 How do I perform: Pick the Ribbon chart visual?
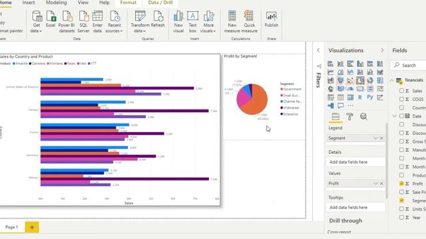(380, 72)
